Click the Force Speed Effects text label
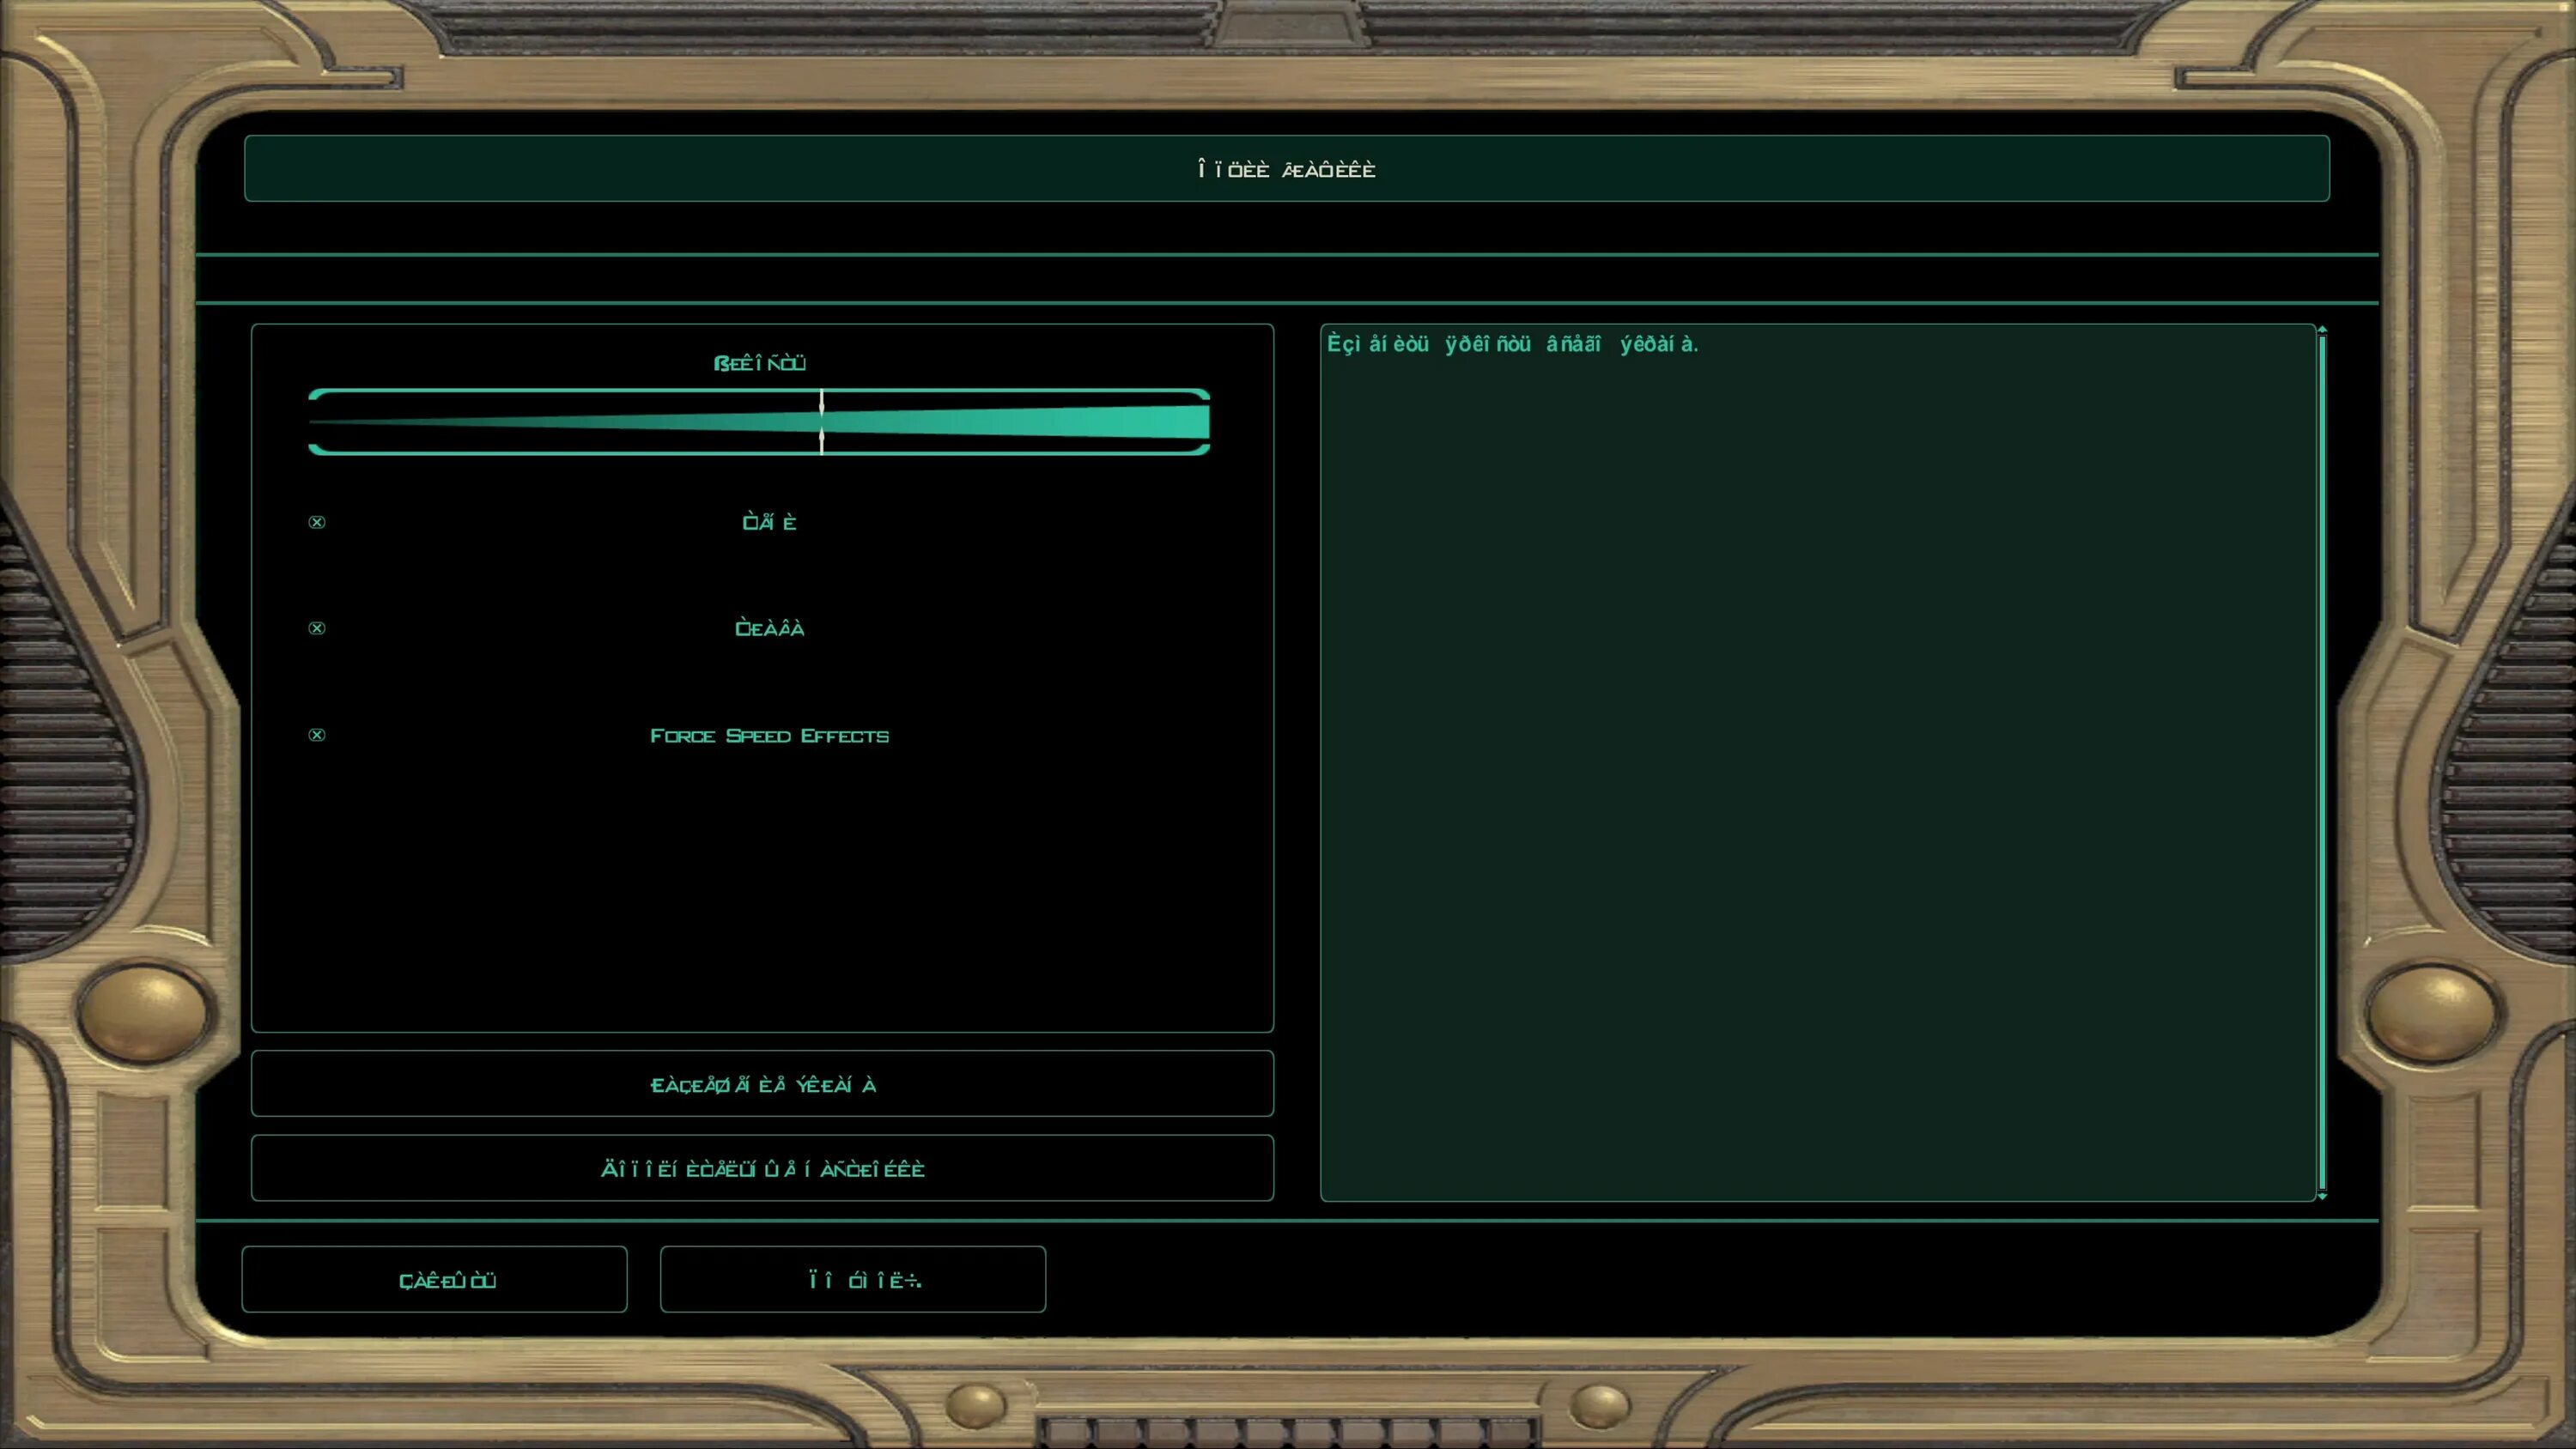The height and width of the screenshot is (1449, 2576). pyautogui.click(x=769, y=736)
